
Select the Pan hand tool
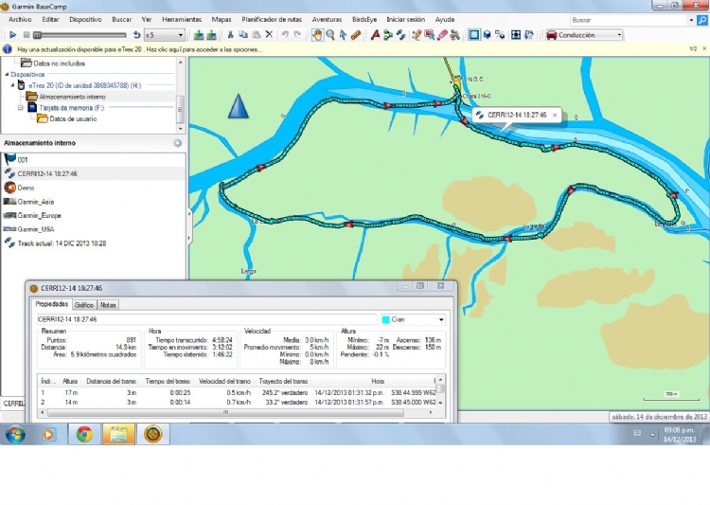[x=317, y=35]
